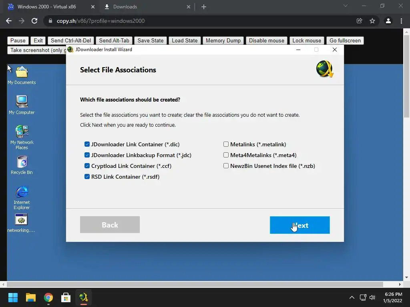The height and width of the screenshot is (307, 410).
Task: Bookmark this page with the star icon
Action: pos(372,21)
